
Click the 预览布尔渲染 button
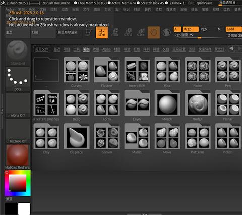coord(69,33)
